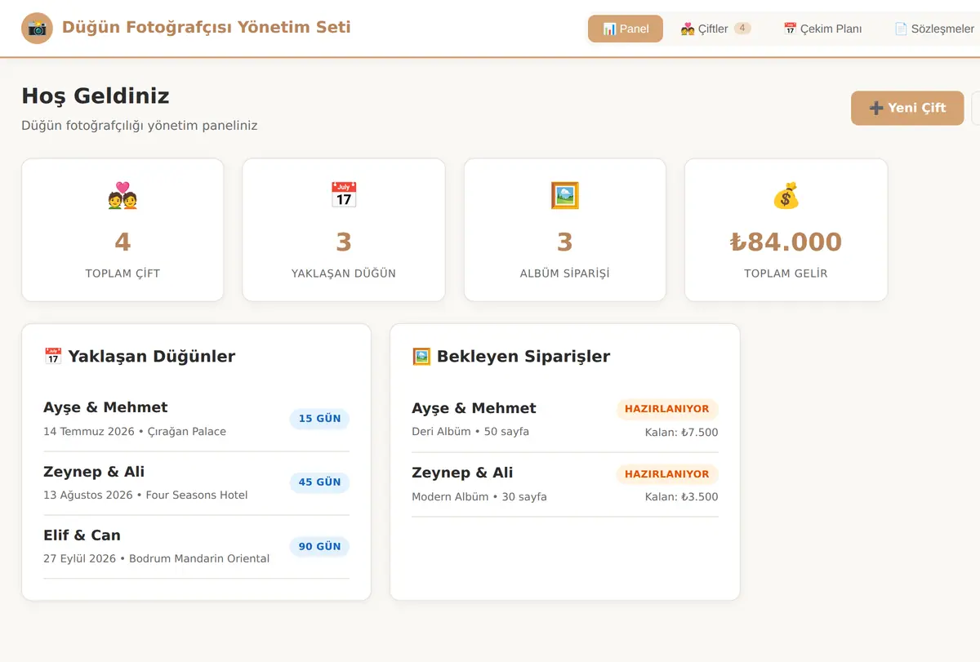Select the Elif & Can wedding entry
The width and height of the screenshot is (980, 662).
click(x=196, y=546)
